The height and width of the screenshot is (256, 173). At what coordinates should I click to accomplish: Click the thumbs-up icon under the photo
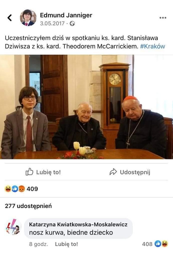(29, 172)
